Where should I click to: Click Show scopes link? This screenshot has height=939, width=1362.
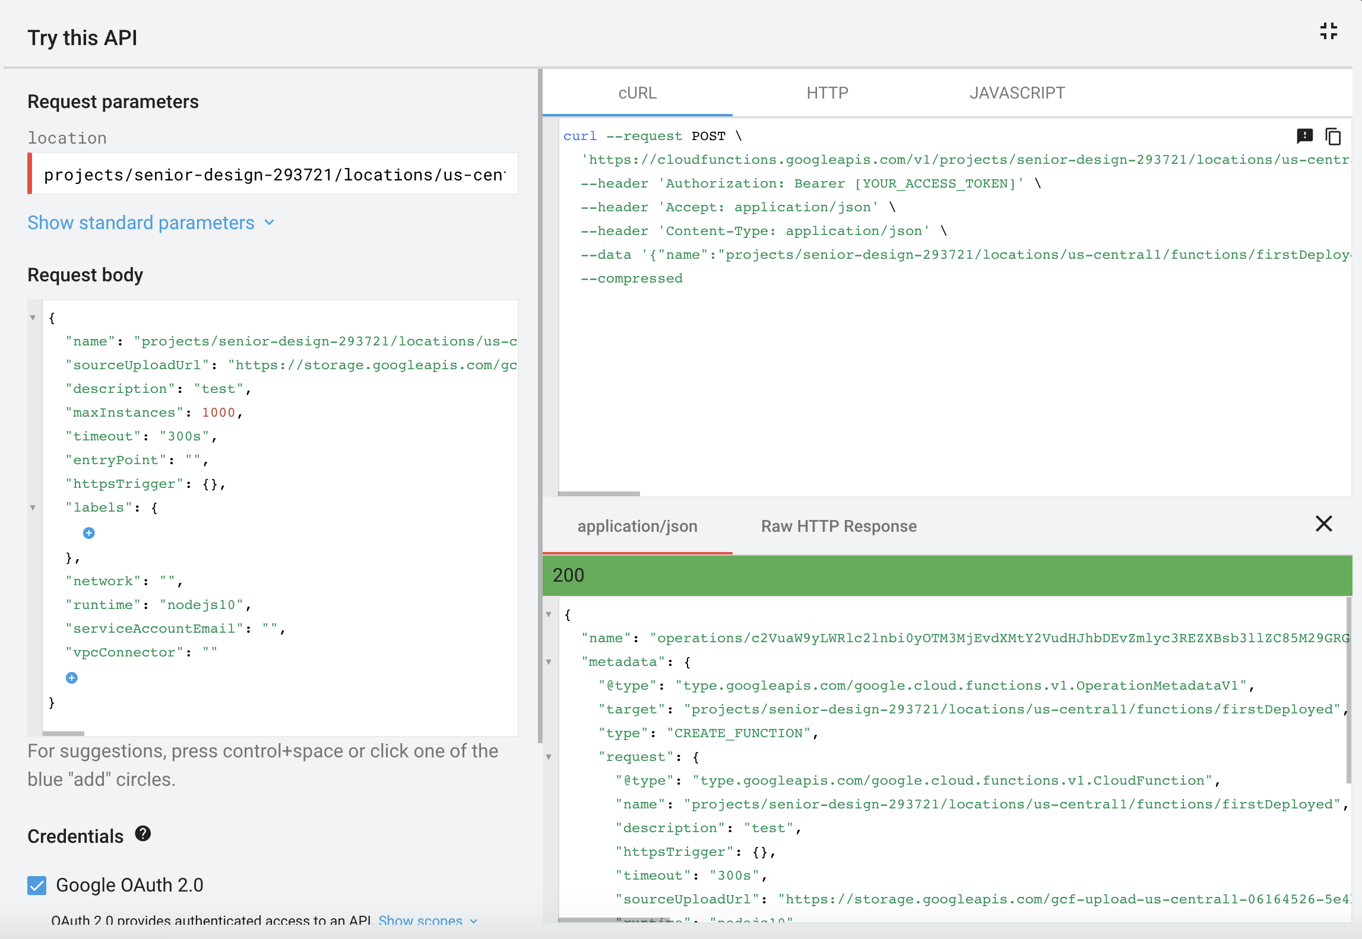(x=420, y=921)
